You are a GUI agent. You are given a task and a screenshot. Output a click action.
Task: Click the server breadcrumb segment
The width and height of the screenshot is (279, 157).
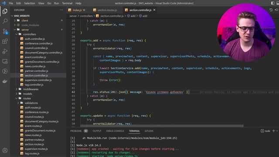[x=73, y=16]
